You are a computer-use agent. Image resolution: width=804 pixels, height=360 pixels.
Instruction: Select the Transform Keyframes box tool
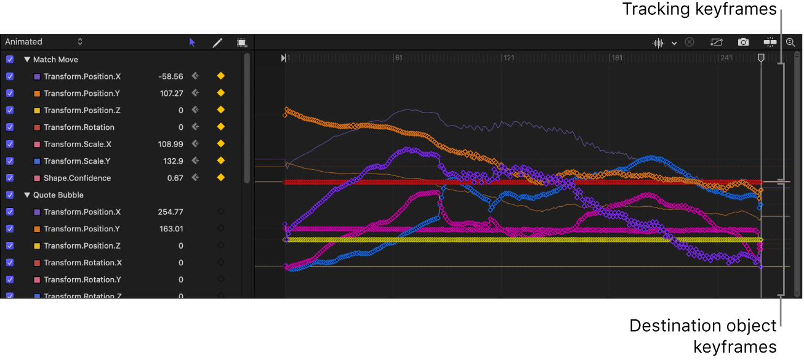click(x=241, y=42)
